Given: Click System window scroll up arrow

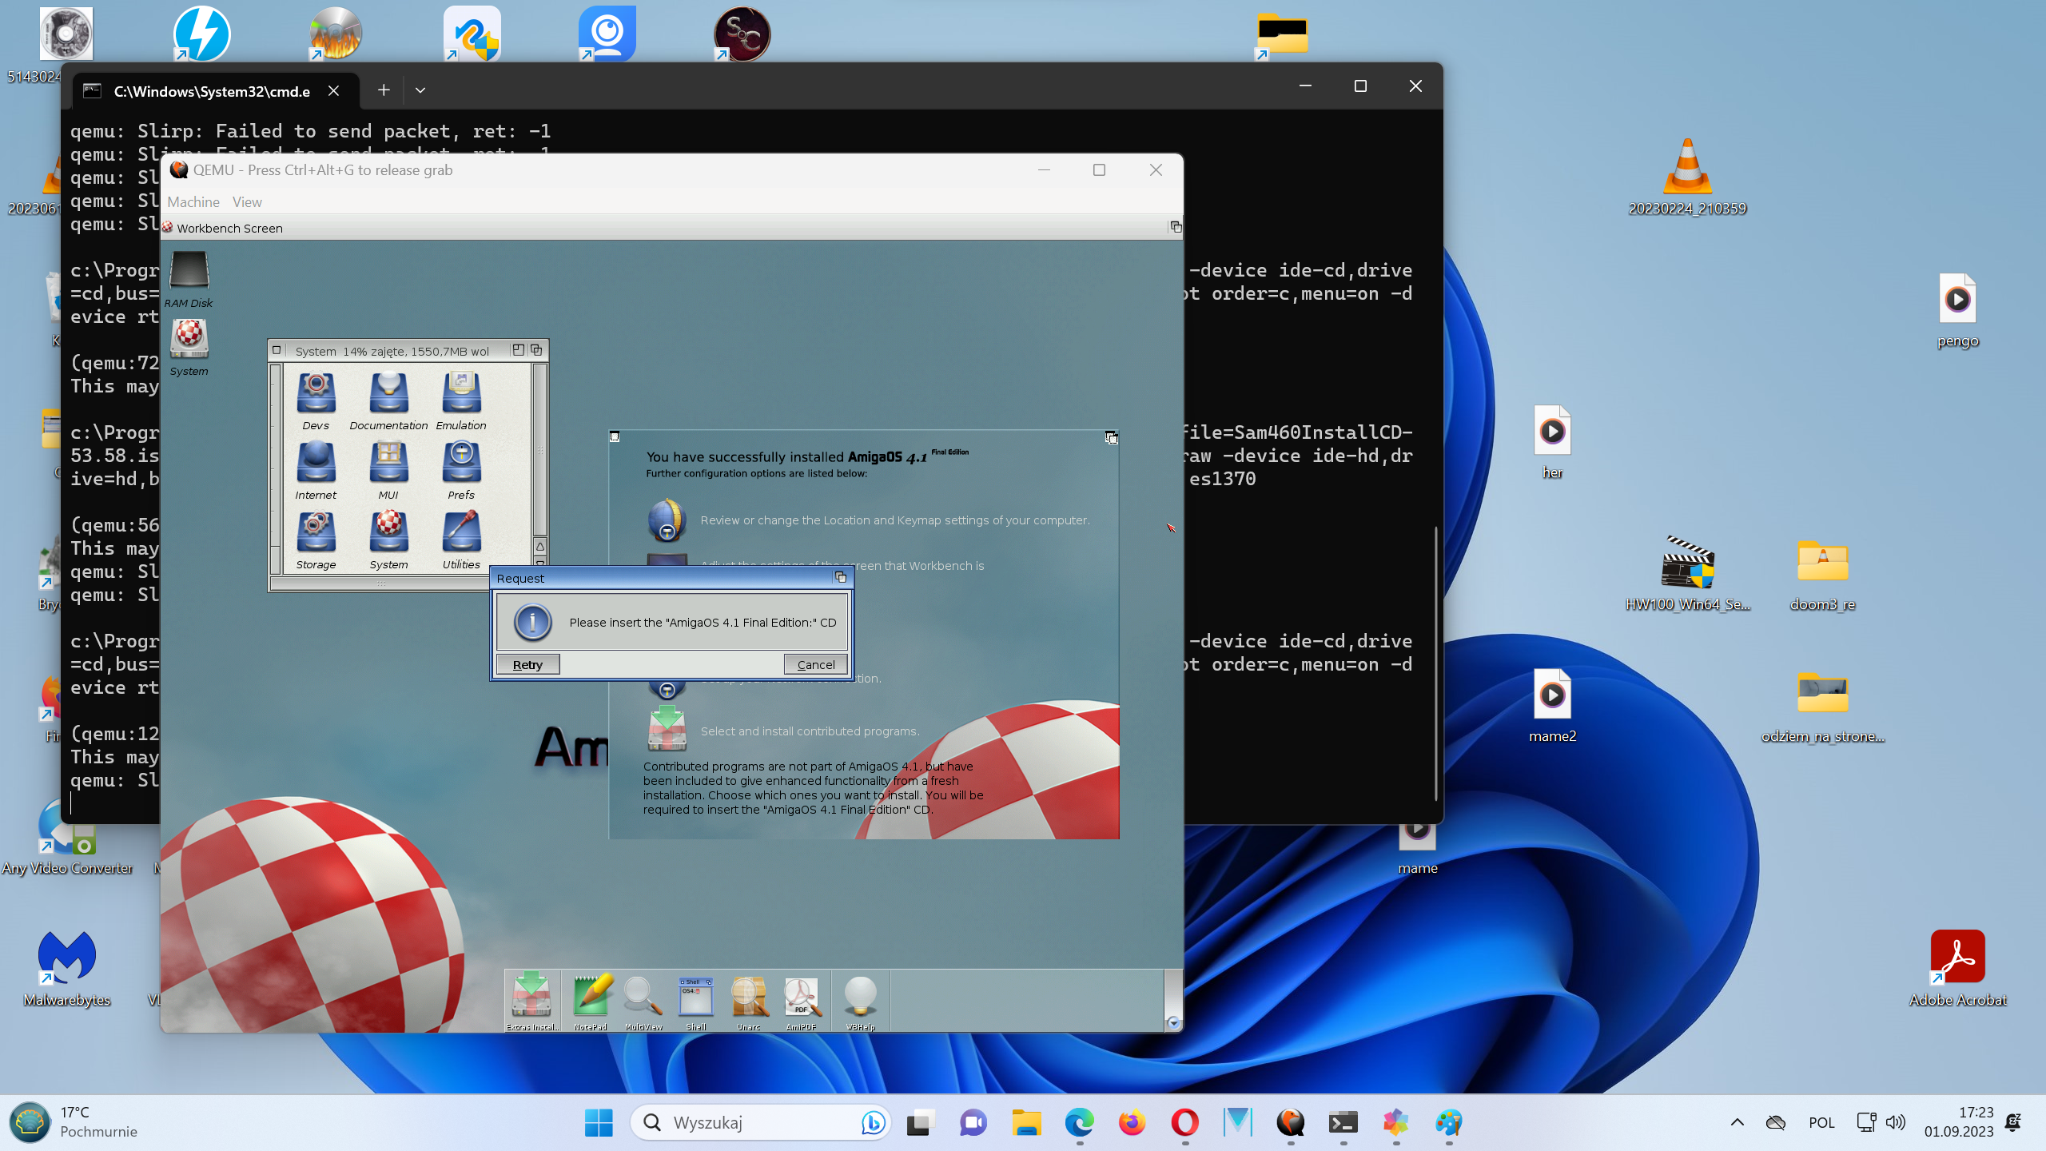Looking at the screenshot, I should point(540,547).
